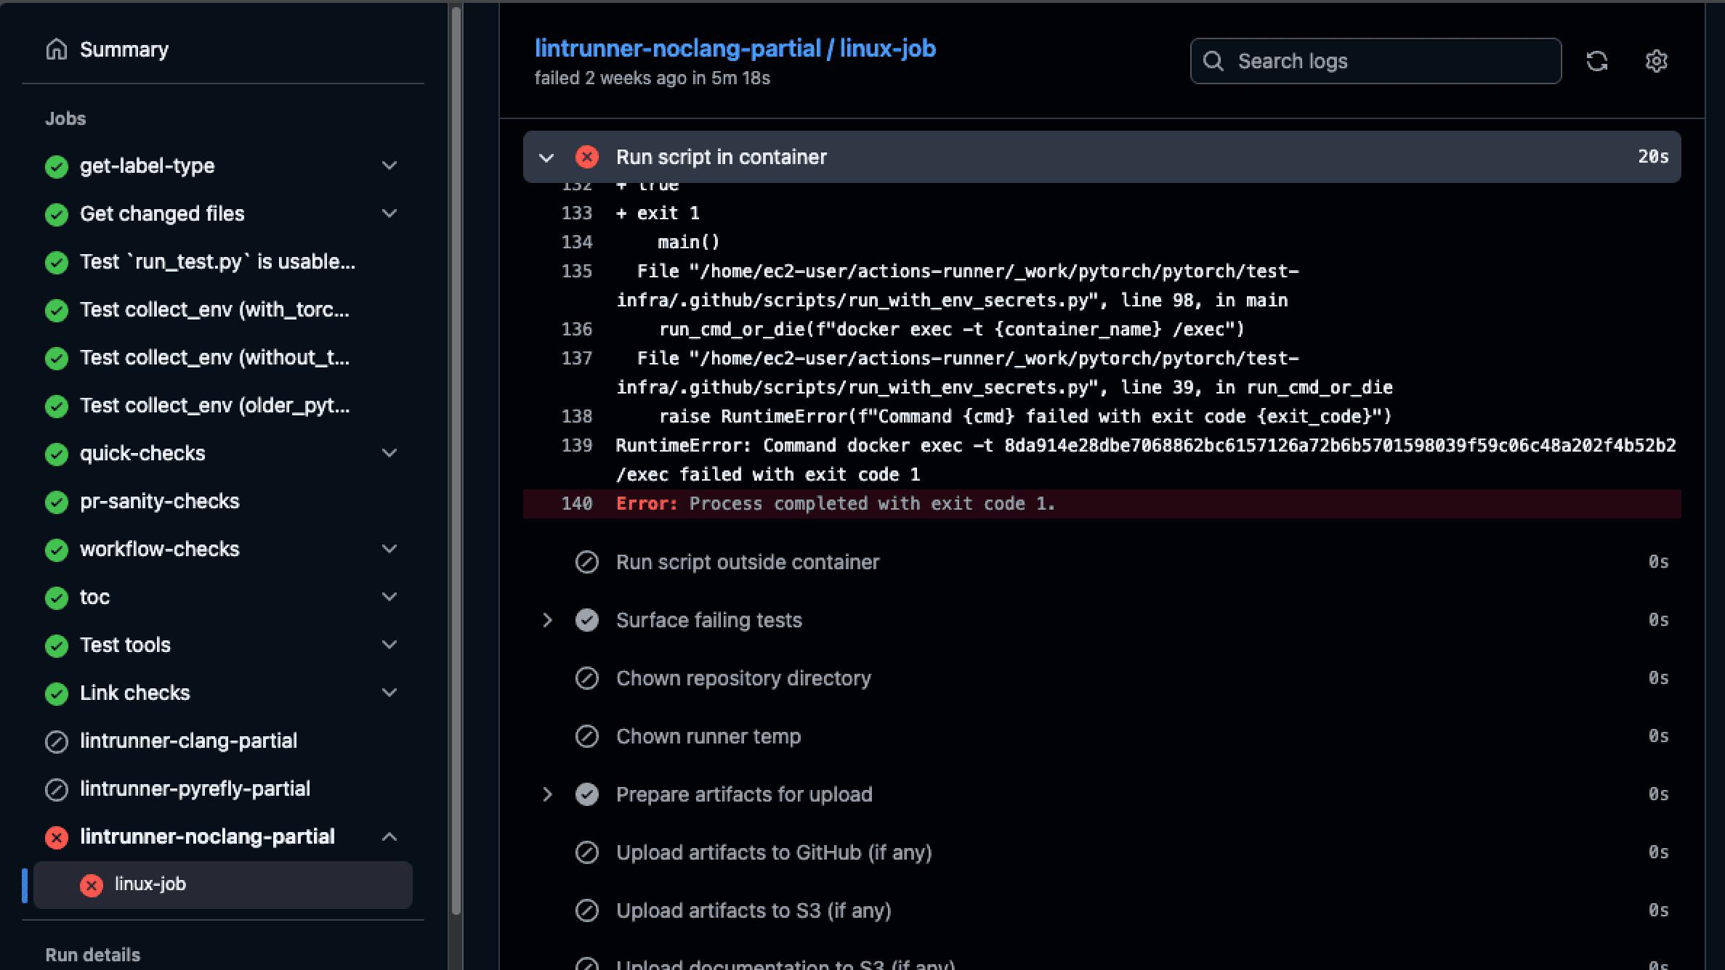
Task: Click the green check icon beside toc
Action: coord(57,598)
